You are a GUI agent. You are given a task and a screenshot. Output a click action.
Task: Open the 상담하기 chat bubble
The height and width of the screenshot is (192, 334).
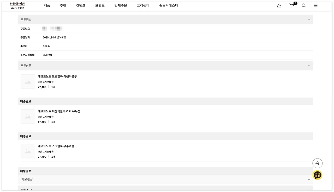317,175
